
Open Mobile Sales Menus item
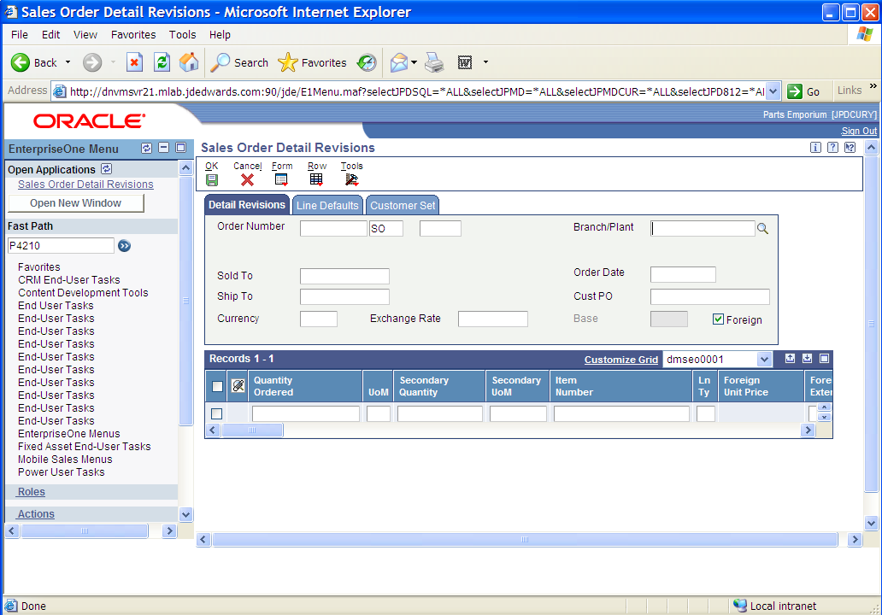[x=65, y=460]
